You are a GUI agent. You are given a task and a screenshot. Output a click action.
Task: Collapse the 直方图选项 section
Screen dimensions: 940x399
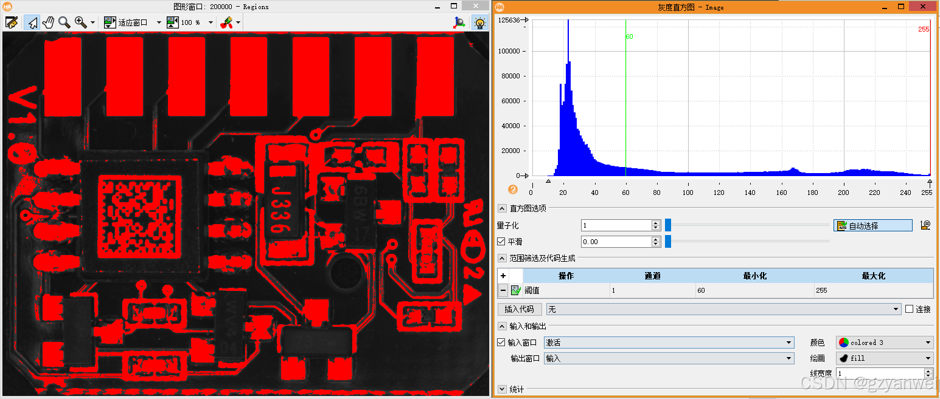(x=502, y=208)
